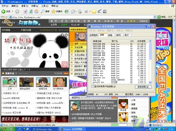Image resolution: width=176 pixels, height=131 pixels.
Task: Switch to 应用程序 tab in Task Manager
Action: pyautogui.click(x=94, y=35)
